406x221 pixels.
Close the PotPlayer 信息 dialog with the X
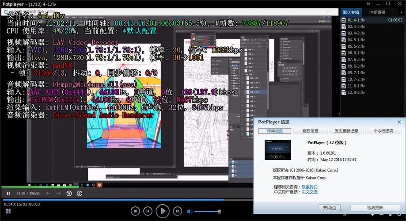[x=399, y=122]
